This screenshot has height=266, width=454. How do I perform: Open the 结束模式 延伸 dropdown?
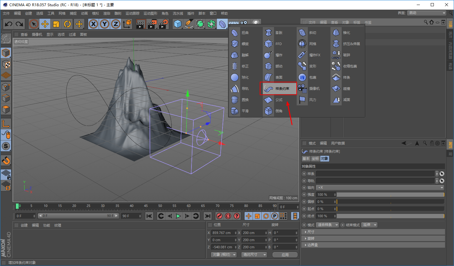(x=369, y=225)
